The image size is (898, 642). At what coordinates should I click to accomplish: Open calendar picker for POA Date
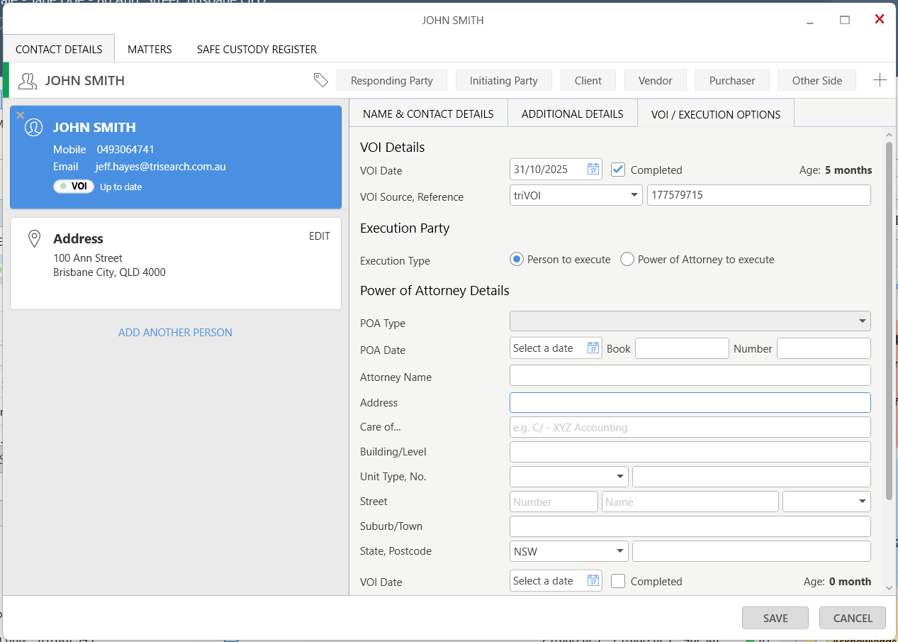pos(593,348)
